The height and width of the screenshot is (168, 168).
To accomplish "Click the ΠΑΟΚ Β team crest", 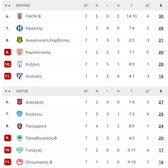I will [20, 16].
